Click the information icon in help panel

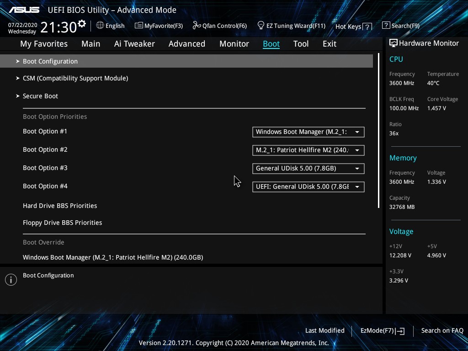(x=11, y=280)
